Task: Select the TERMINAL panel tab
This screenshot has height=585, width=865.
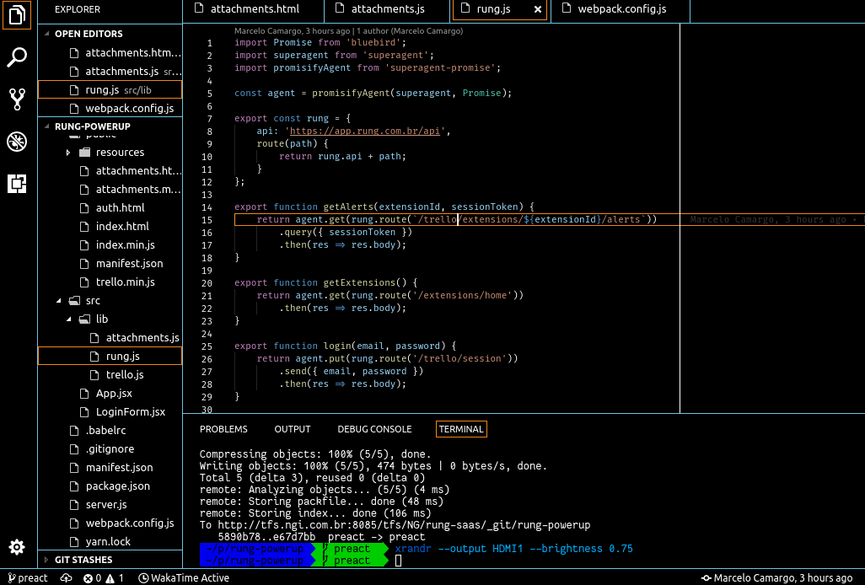Action: coord(461,429)
